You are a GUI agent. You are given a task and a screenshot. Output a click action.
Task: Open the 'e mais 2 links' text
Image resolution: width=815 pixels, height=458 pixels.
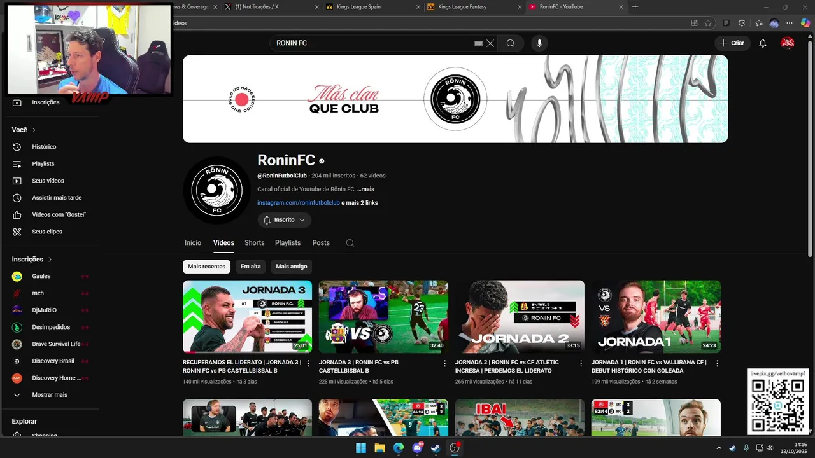click(x=360, y=203)
